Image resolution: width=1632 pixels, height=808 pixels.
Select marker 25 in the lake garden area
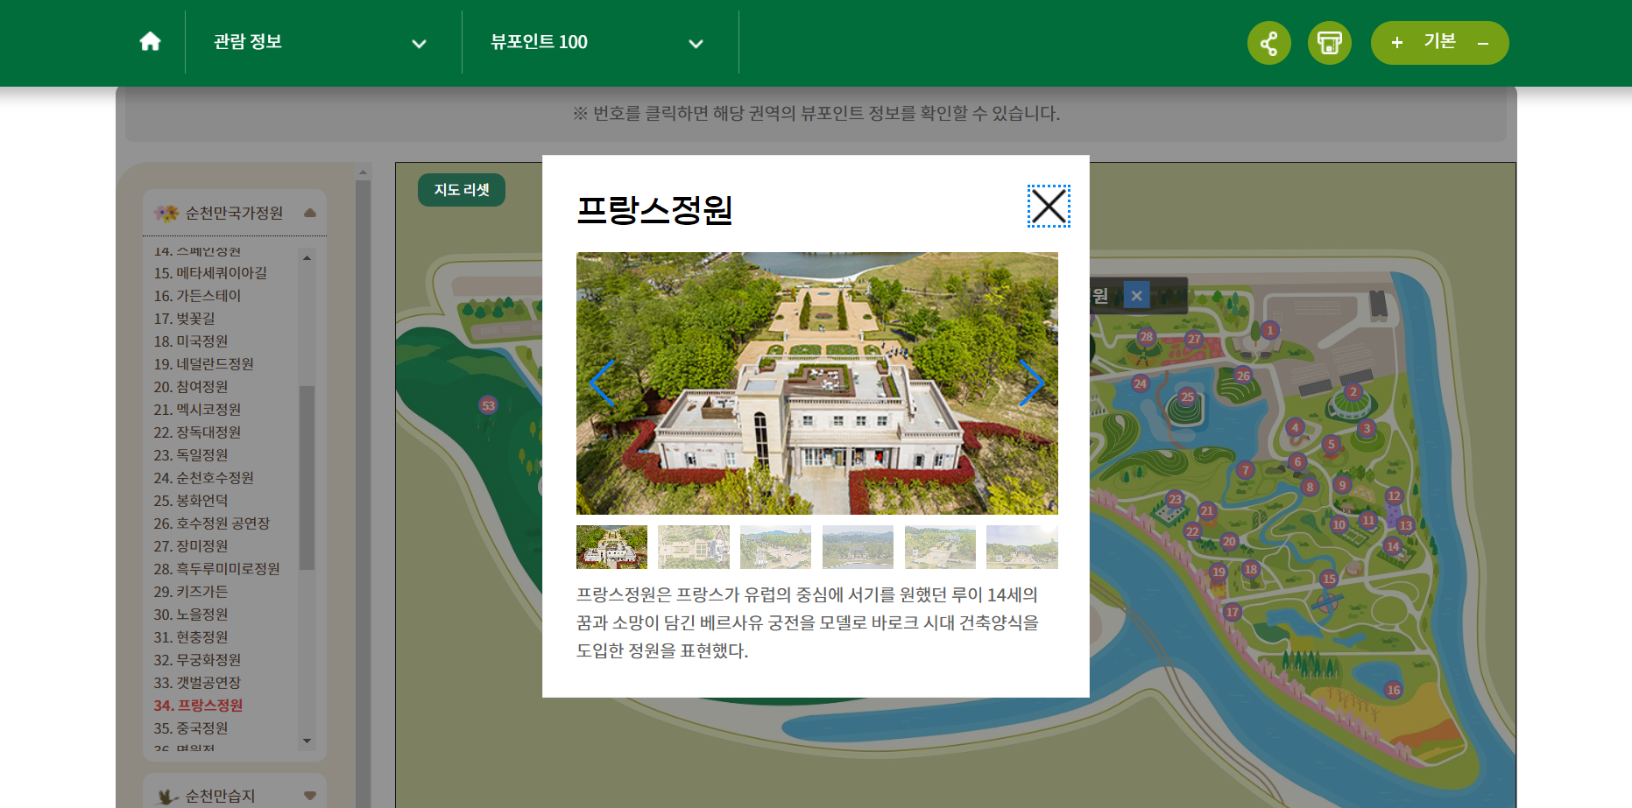[x=1188, y=396]
